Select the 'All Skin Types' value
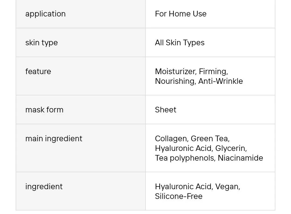Screen dimensions: 291x214 point(179,43)
